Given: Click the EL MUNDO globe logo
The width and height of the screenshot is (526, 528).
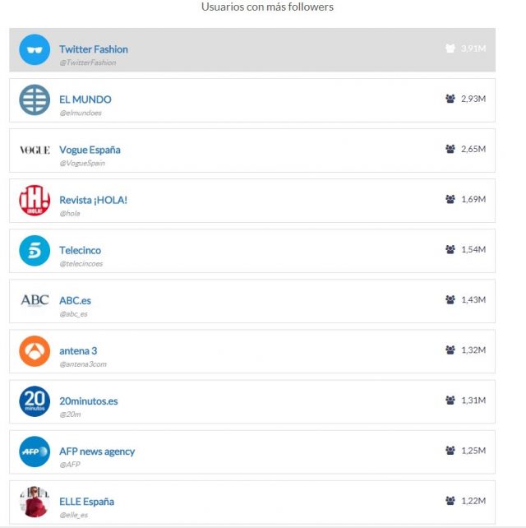Looking at the screenshot, I should [35, 100].
